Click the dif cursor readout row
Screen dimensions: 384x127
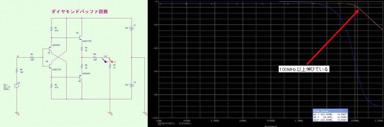(330, 120)
